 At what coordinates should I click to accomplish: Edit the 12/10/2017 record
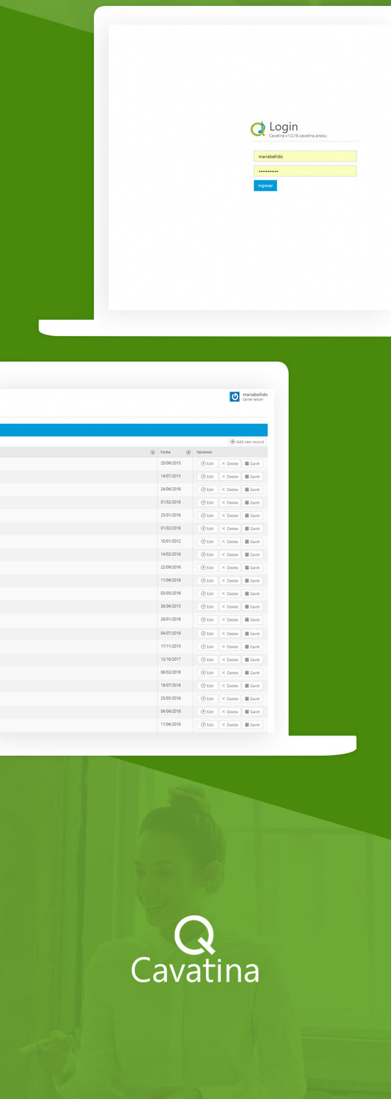coord(207,660)
